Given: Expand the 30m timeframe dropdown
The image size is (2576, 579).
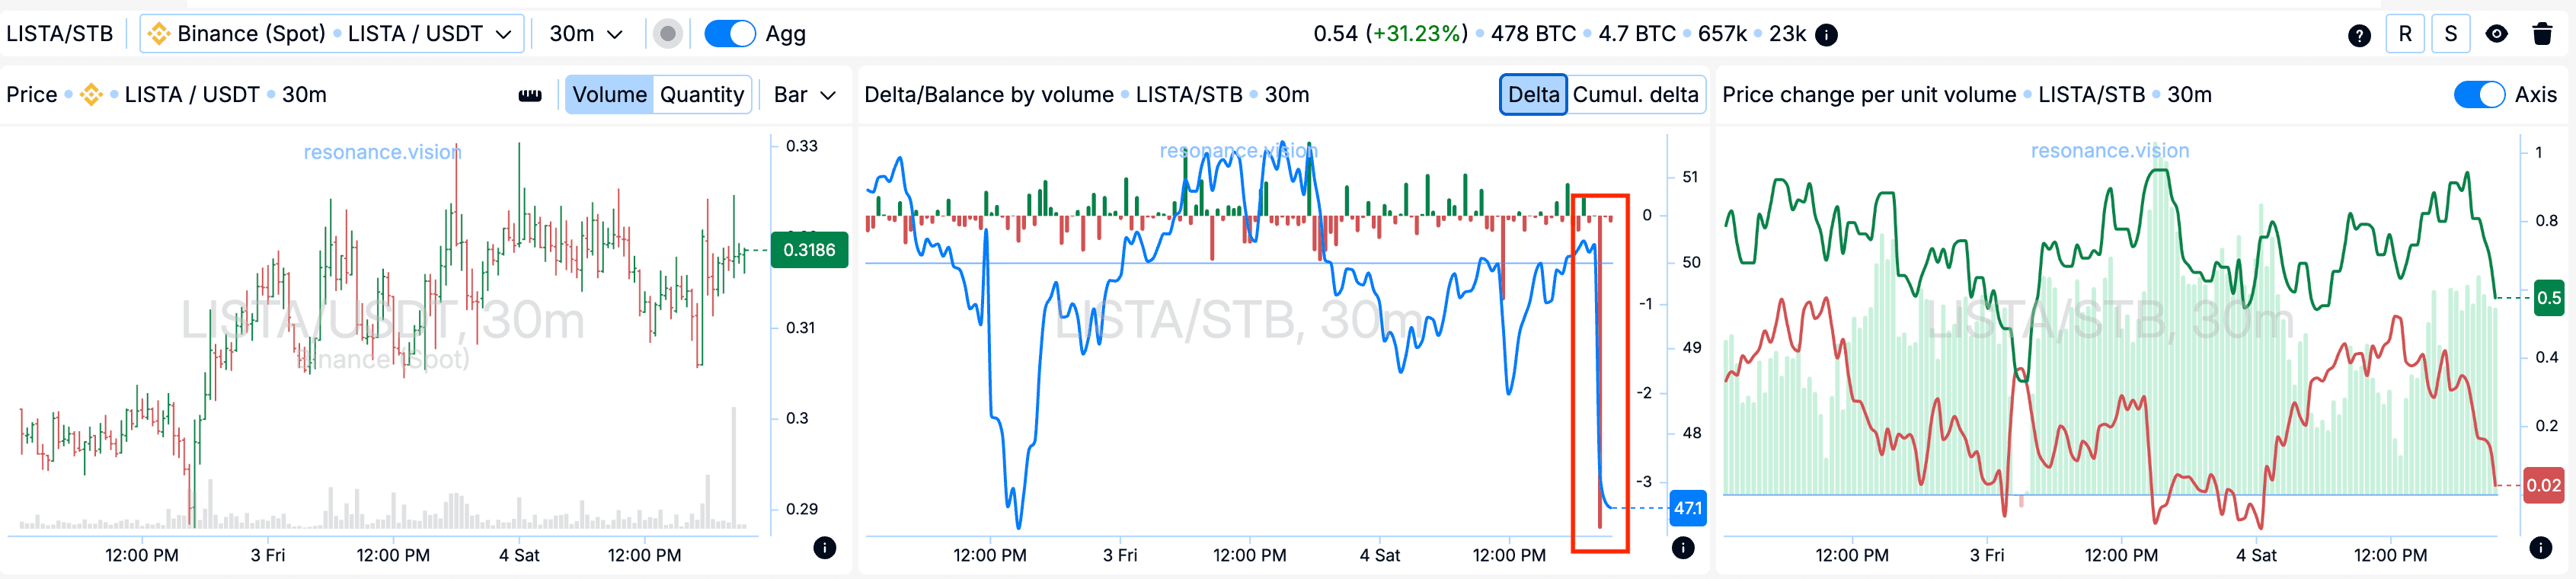Looking at the screenshot, I should coord(586,34).
